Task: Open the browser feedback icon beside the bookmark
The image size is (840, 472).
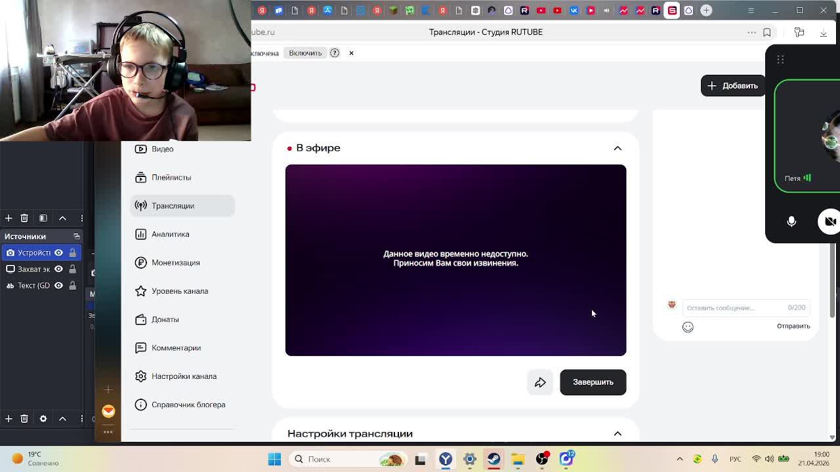Action: click(799, 32)
